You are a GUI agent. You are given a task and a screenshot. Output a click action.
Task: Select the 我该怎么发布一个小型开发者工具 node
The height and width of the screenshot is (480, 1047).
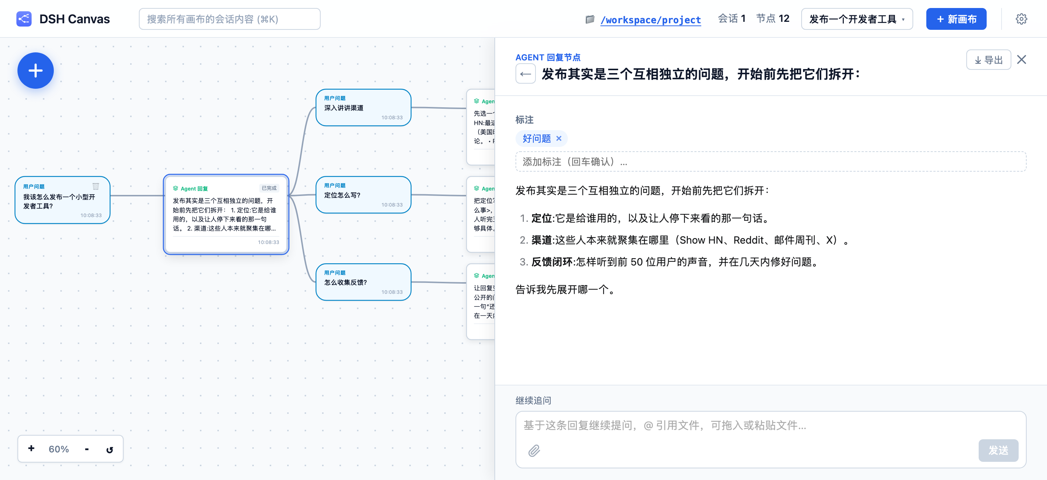pos(63,200)
